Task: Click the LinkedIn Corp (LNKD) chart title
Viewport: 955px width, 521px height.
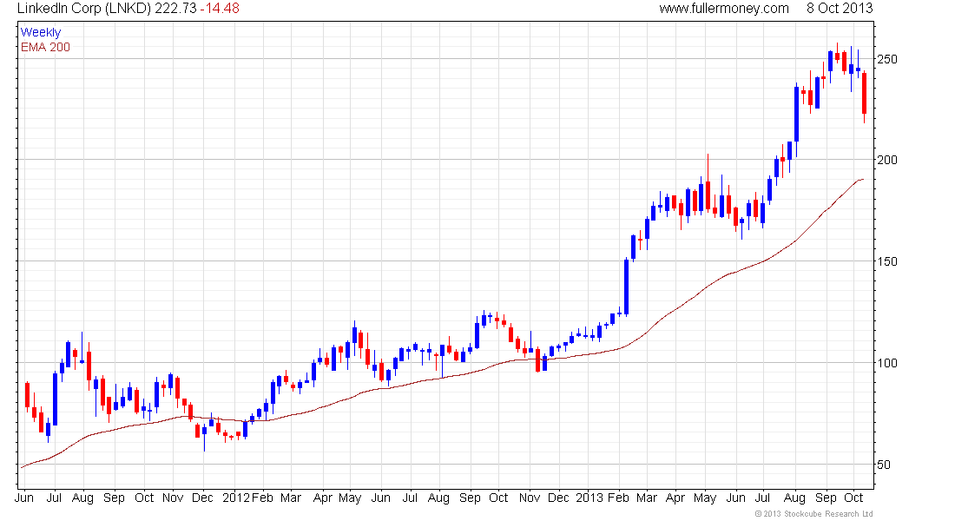Action: (x=84, y=9)
